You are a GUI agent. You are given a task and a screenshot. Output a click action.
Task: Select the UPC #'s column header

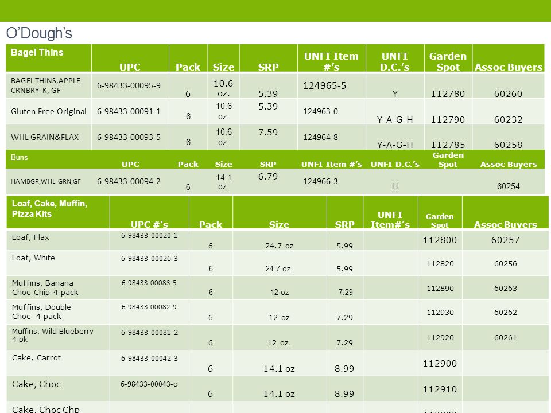coord(149,224)
